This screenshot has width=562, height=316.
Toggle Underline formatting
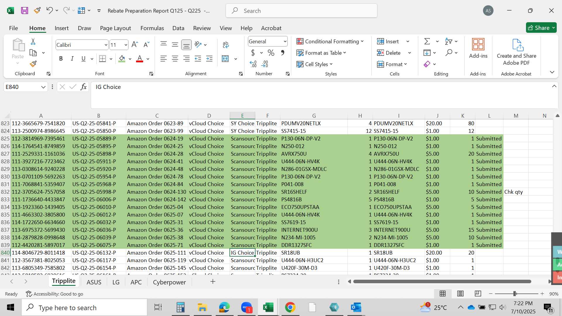[83, 59]
